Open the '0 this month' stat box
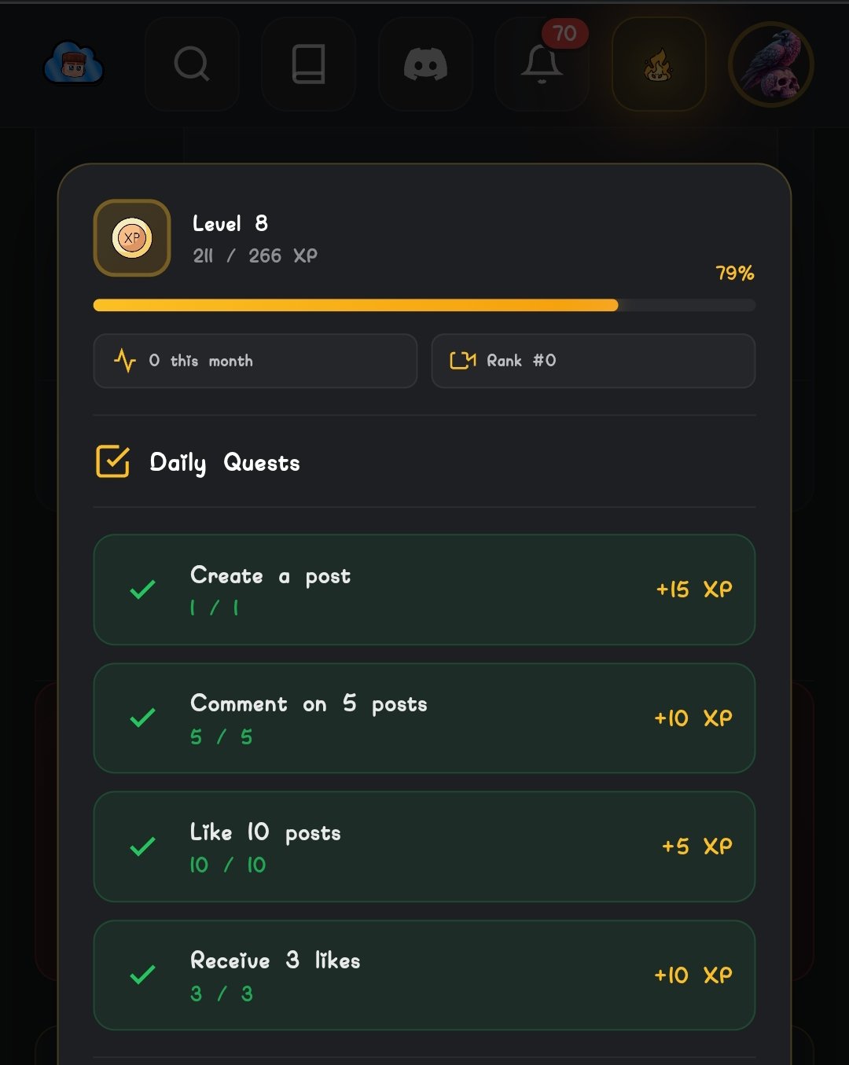 coord(255,361)
